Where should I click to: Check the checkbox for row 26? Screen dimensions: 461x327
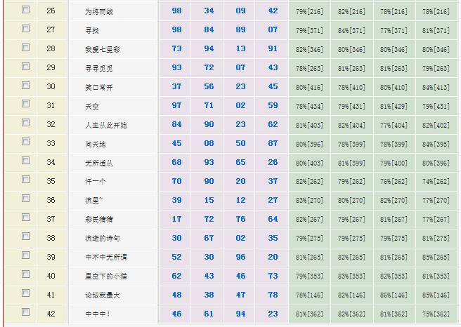(26, 11)
